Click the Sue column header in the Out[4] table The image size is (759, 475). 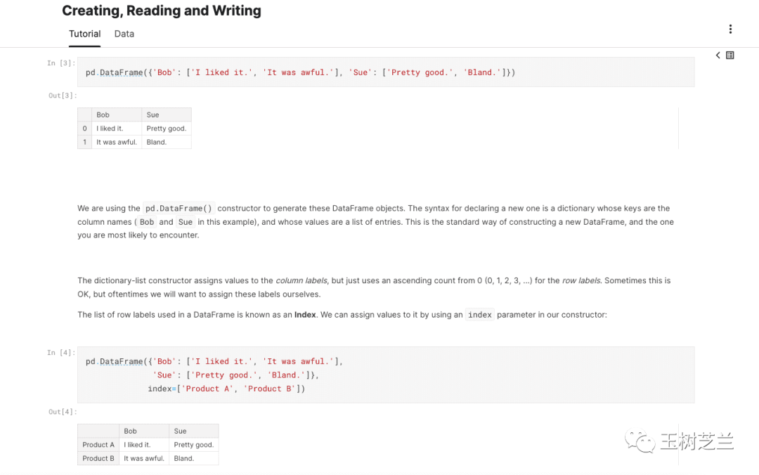[x=181, y=431]
